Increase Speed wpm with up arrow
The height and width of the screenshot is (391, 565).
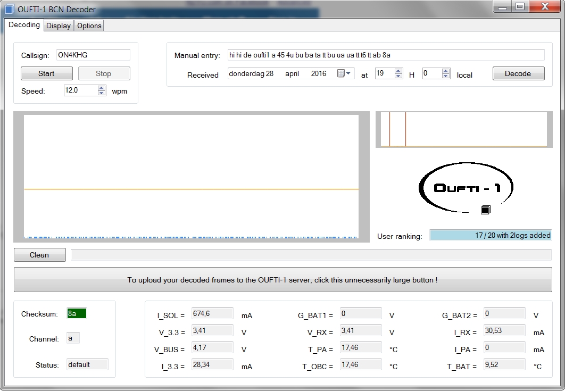(x=102, y=88)
